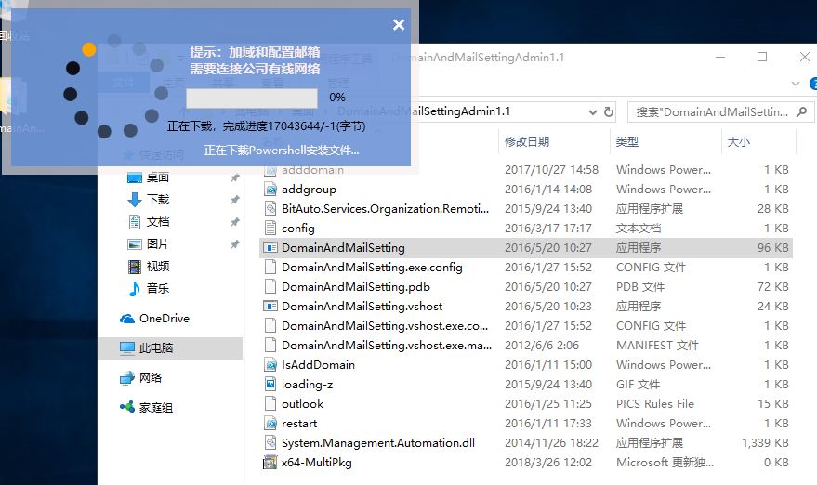Open the addgroup PowerShell script icon

[270, 190]
